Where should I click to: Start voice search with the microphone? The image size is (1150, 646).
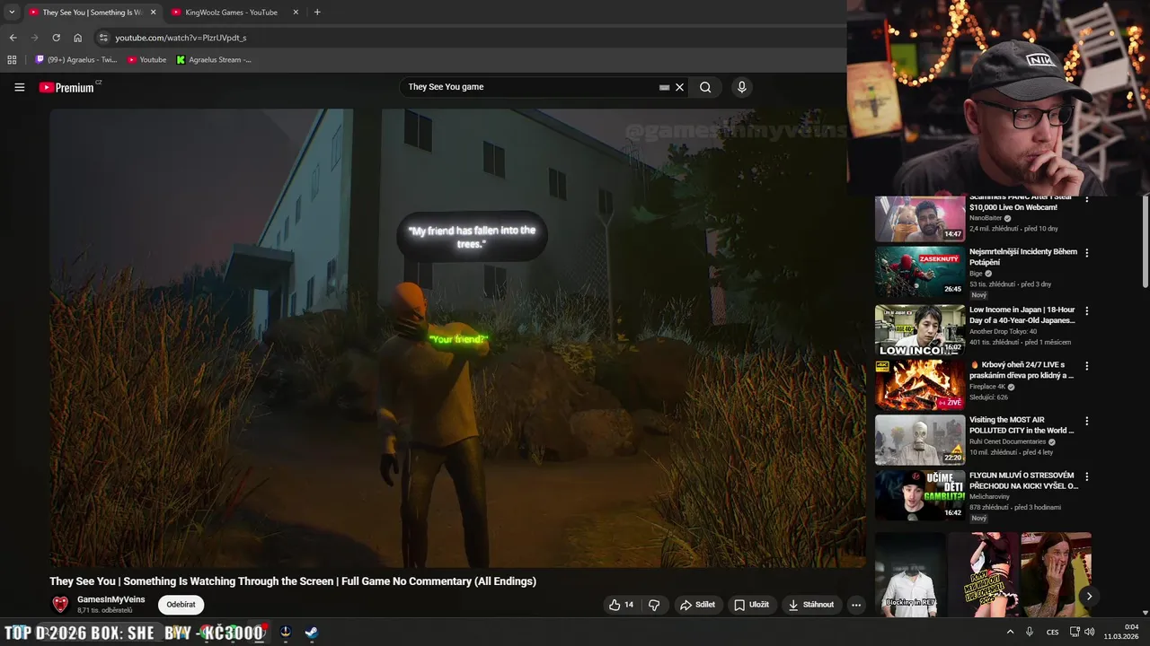pos(741,87)
